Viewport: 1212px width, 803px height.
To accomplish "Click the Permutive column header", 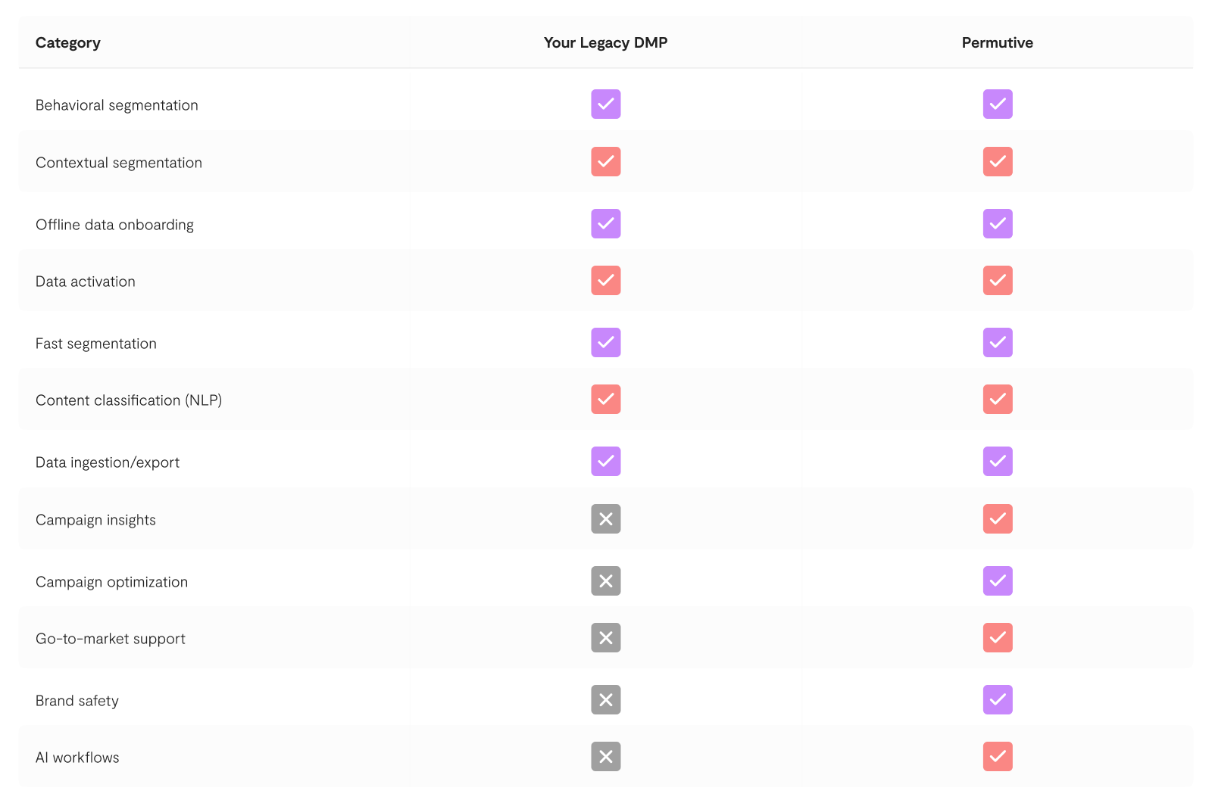I will click(998, 43).
